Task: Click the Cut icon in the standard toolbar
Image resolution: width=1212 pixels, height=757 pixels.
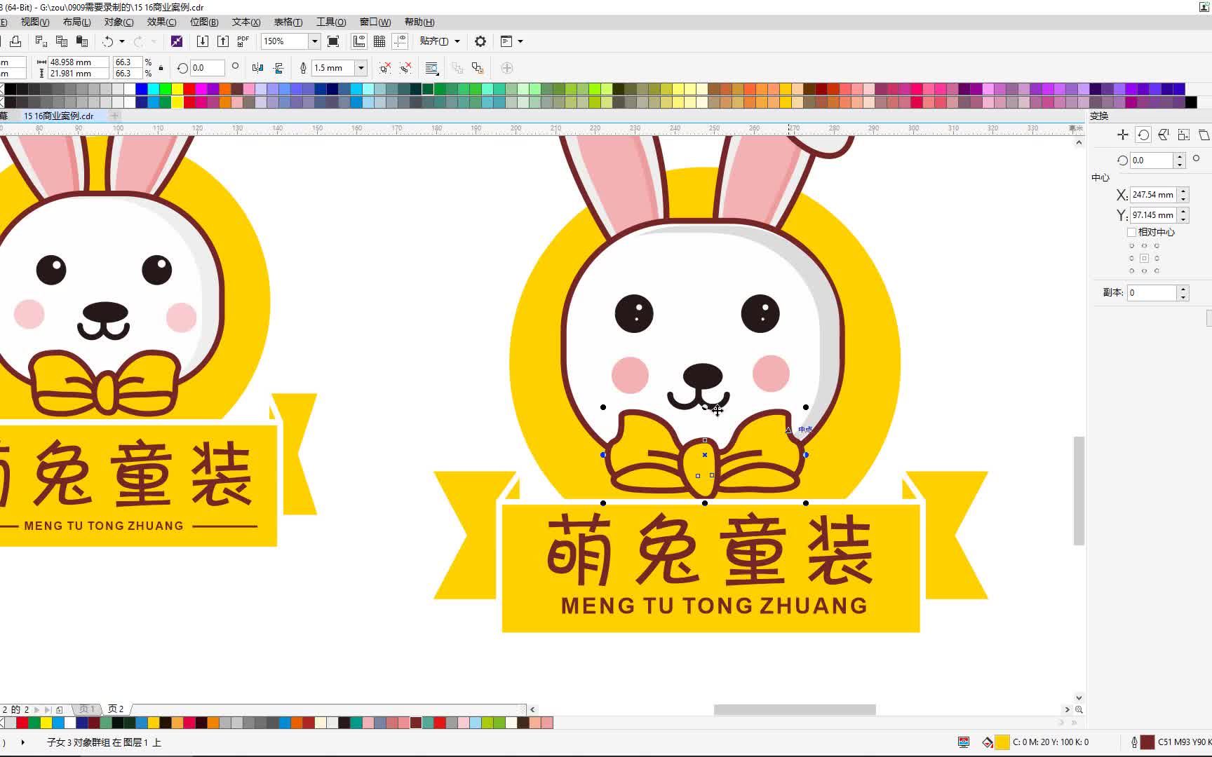Action: click(x=41, y=41)
